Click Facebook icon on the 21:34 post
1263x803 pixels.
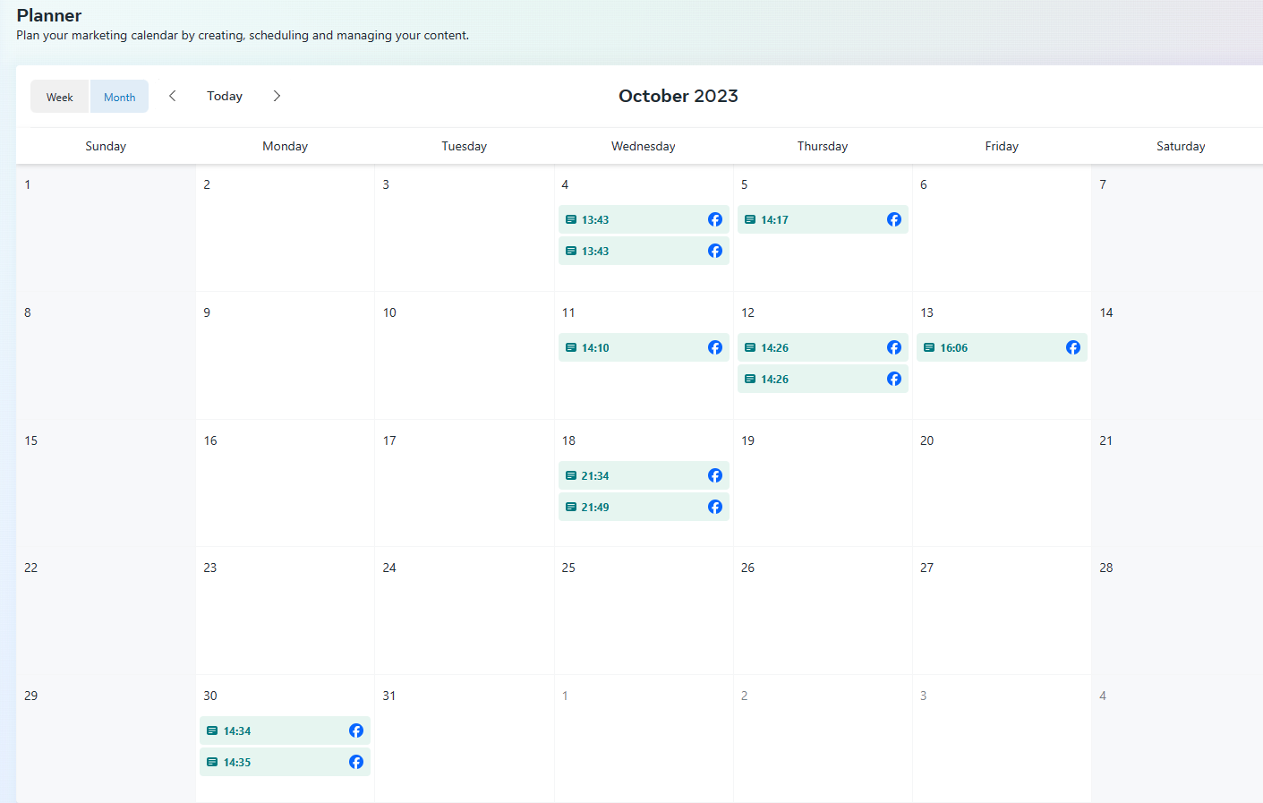point(714,475)
